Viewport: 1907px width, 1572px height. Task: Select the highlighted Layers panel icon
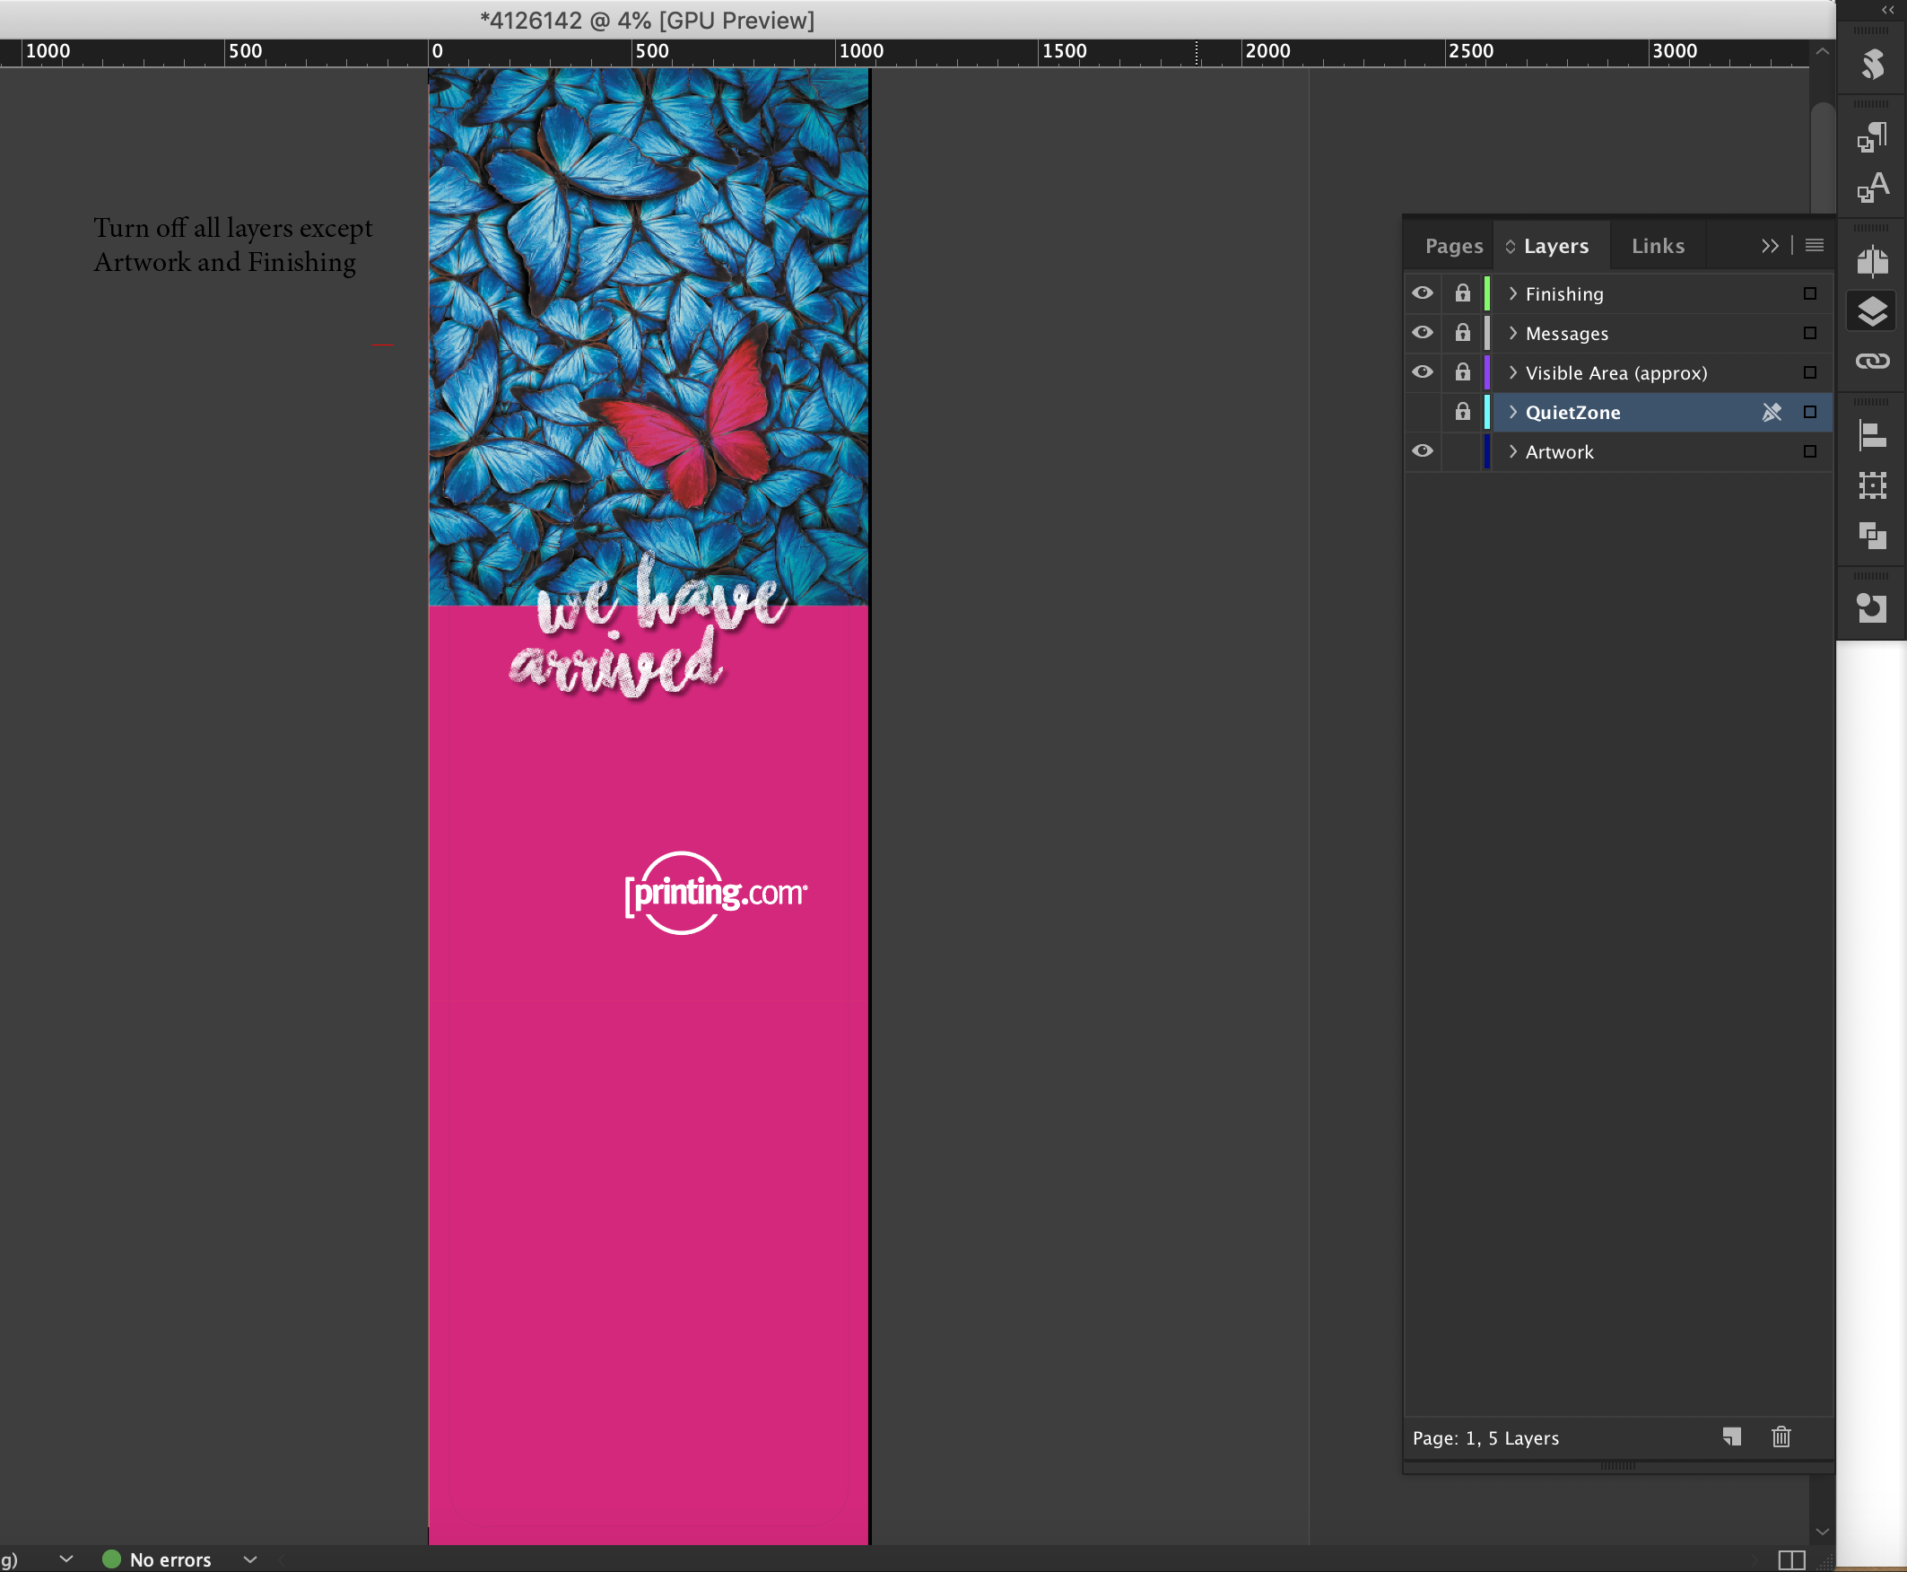point(1872,310)
